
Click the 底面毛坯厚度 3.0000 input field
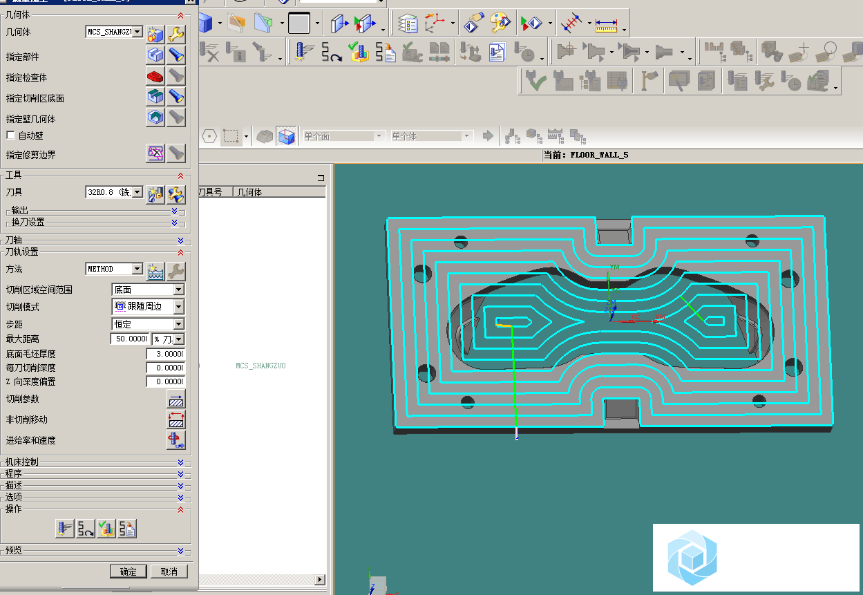click(166, 353)
